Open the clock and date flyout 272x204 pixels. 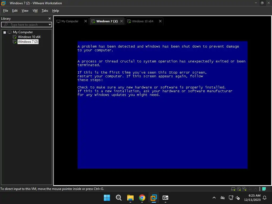[x=252, y=198]
